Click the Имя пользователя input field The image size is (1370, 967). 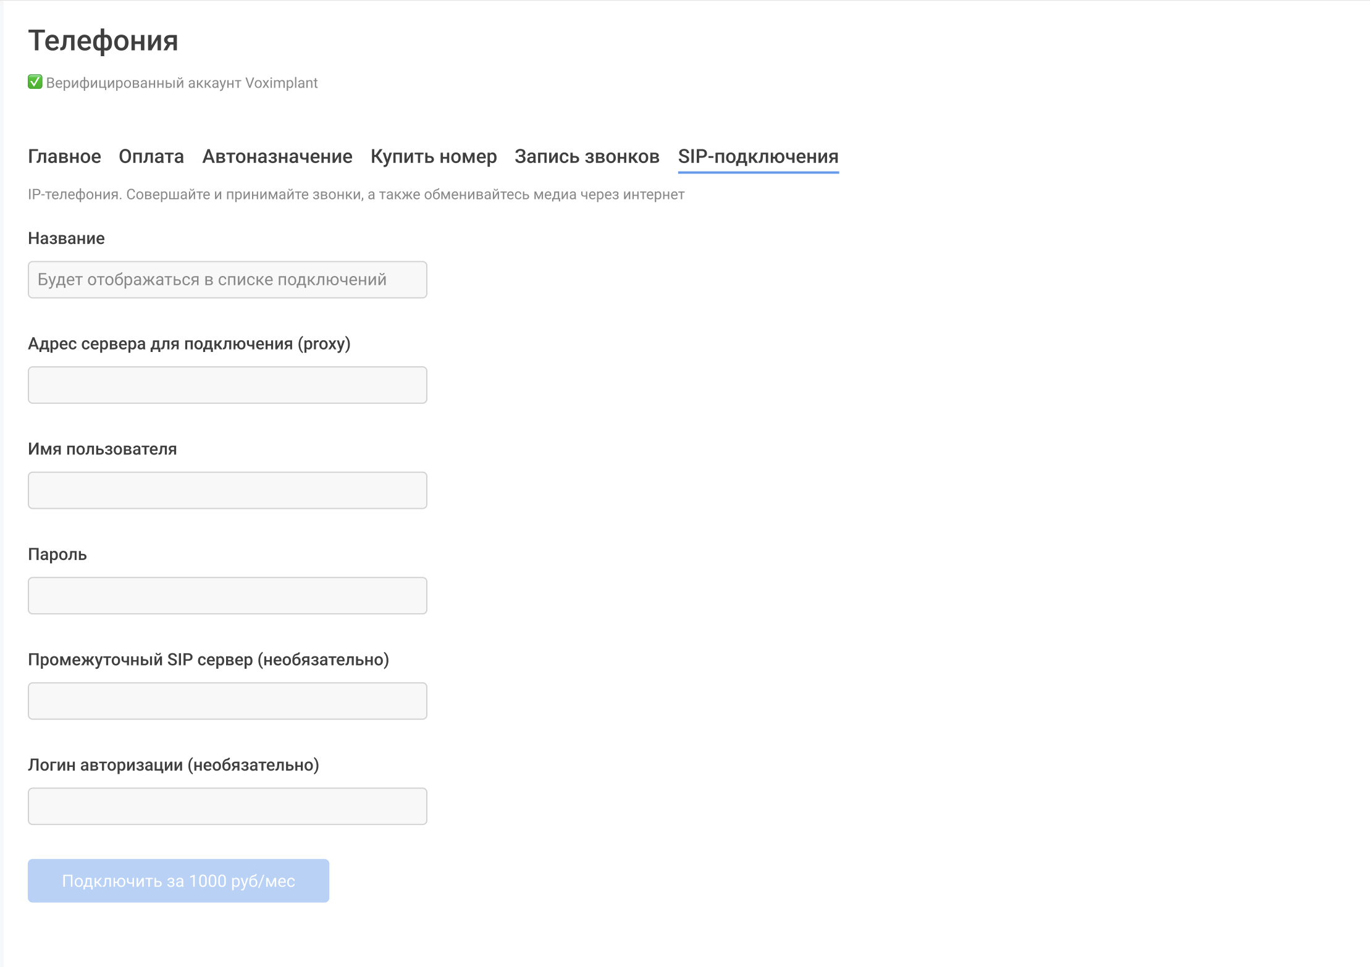(x=227, y=490)
